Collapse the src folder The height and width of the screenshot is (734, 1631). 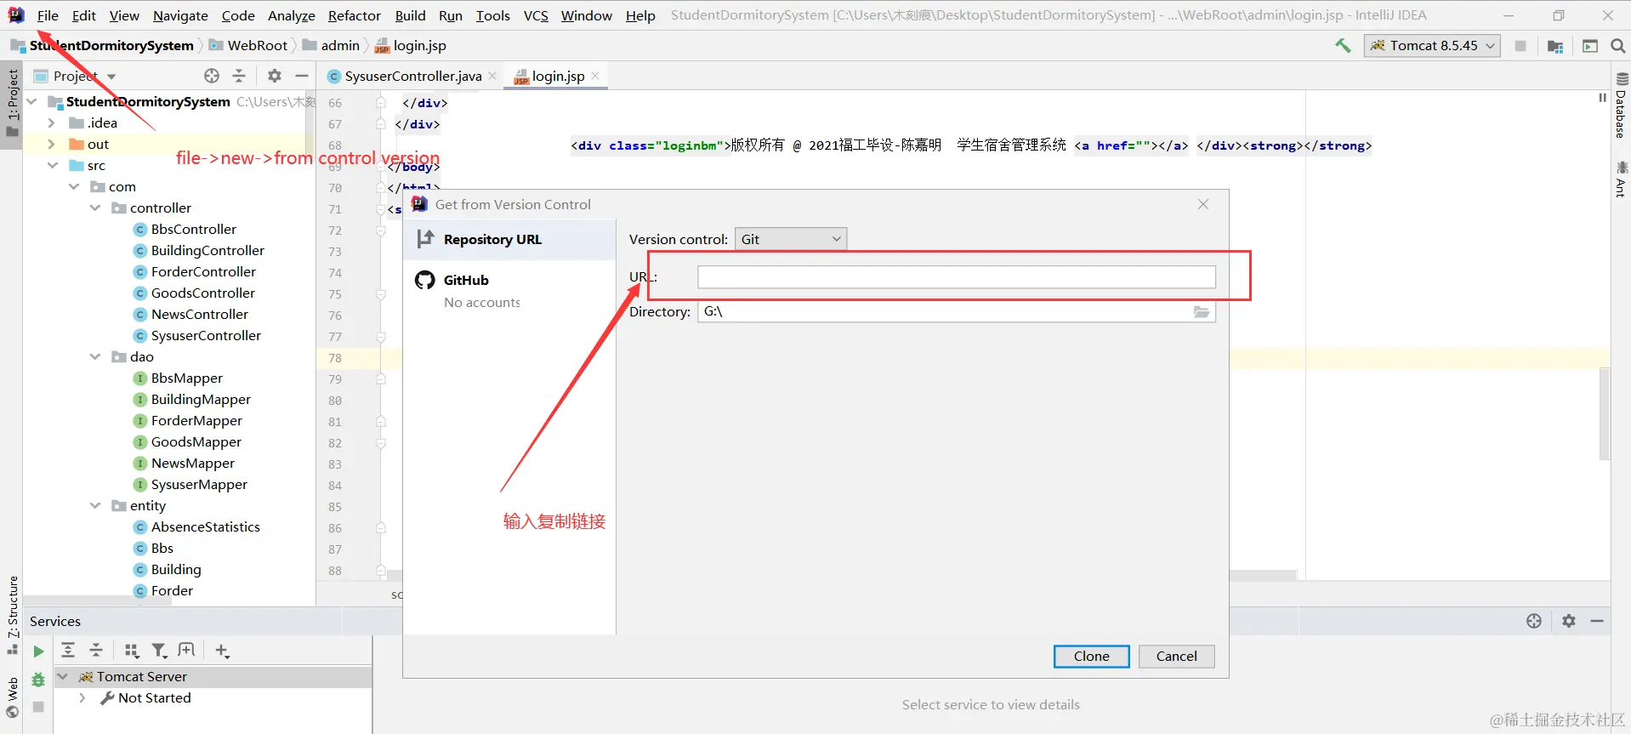(53, 165)
